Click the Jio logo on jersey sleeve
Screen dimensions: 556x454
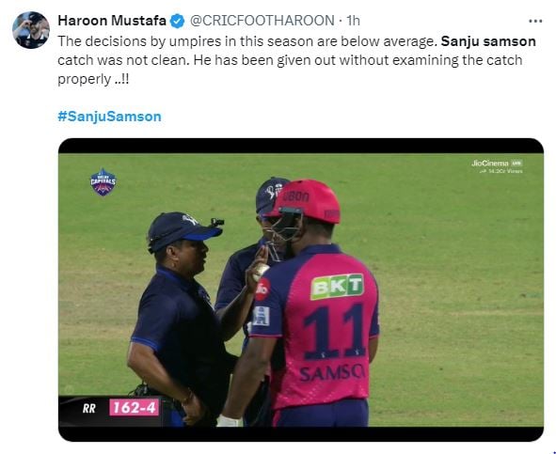click(x=262, y=289)
